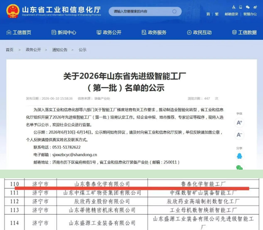
Task: Click the Weibo icon in header
Action: 255,7
